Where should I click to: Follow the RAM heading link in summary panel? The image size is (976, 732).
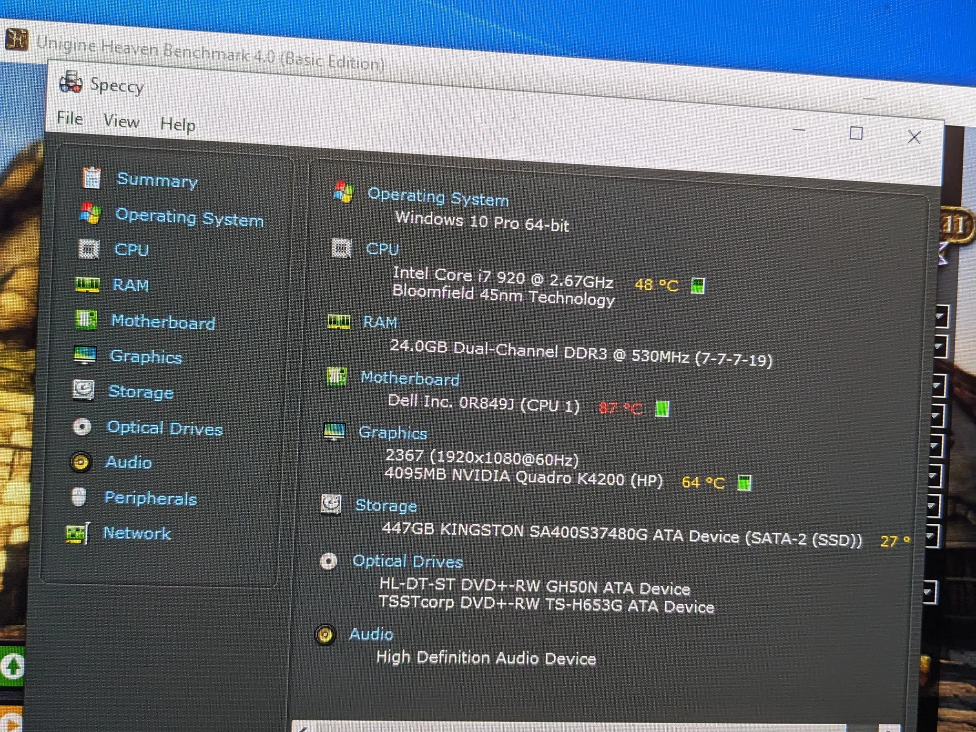(x=380, y=322)
